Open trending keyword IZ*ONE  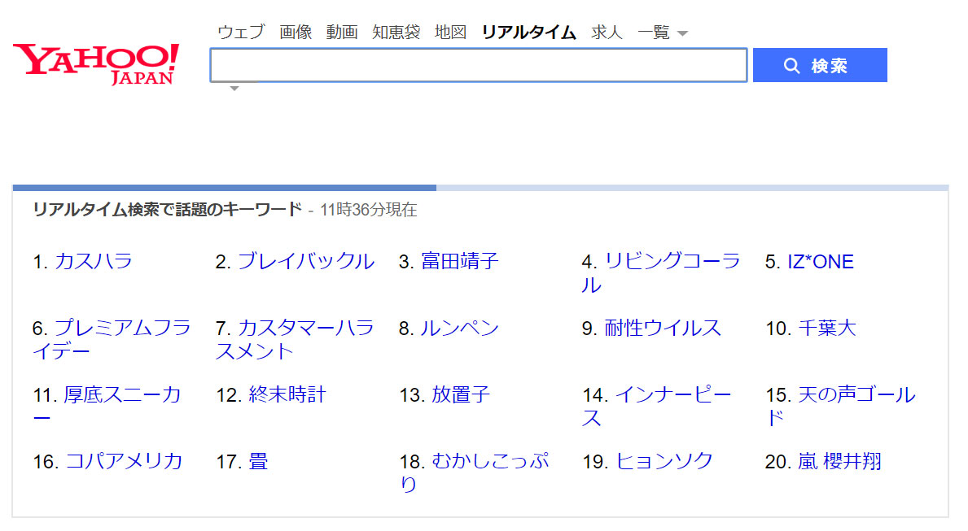click(821, 262)
